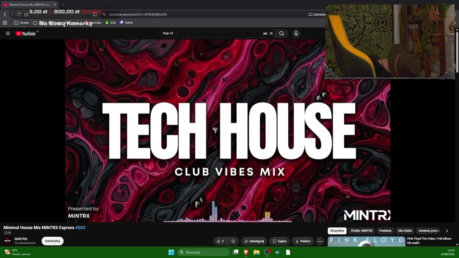Open a new browser tab with plus
Screen dimensions: 459x258
63,5
